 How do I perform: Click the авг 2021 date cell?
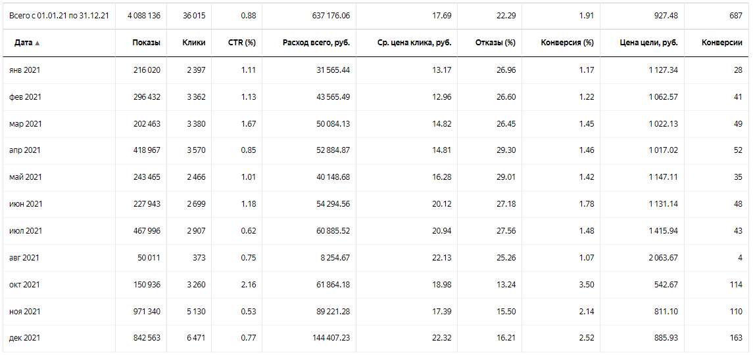[24, 258]
